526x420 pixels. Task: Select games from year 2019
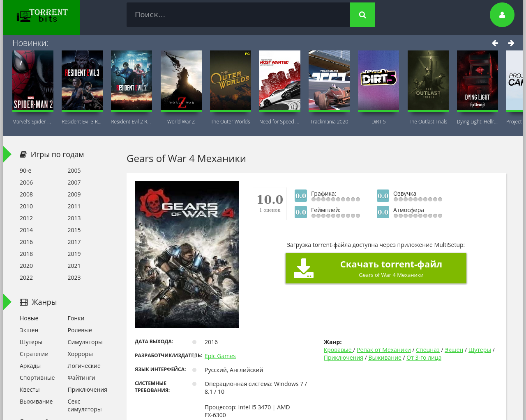click(74, 254)
